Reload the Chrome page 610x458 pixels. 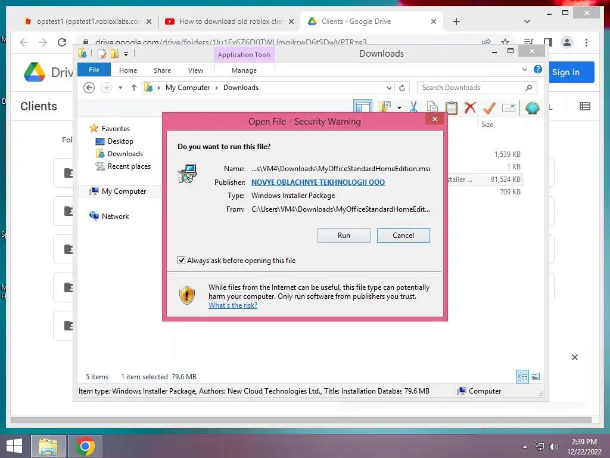click(x=62, y=42)
